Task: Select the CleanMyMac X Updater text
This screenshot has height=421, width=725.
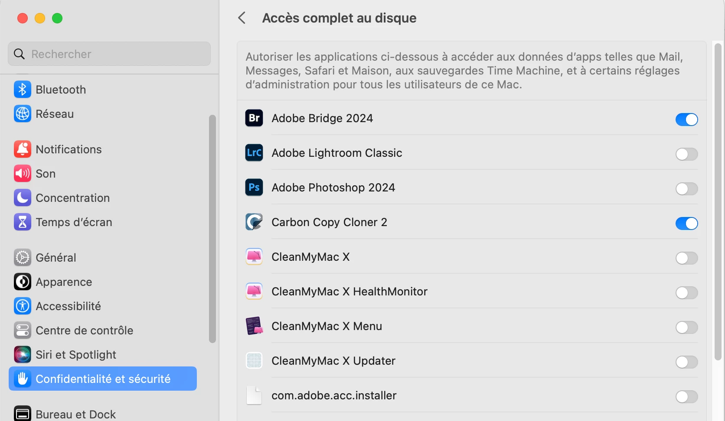Action: click(x=333, y=361)
